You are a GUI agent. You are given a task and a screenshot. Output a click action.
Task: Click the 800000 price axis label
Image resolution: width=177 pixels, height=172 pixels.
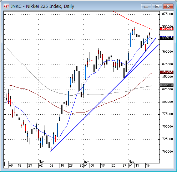click(x=167, y=102)
